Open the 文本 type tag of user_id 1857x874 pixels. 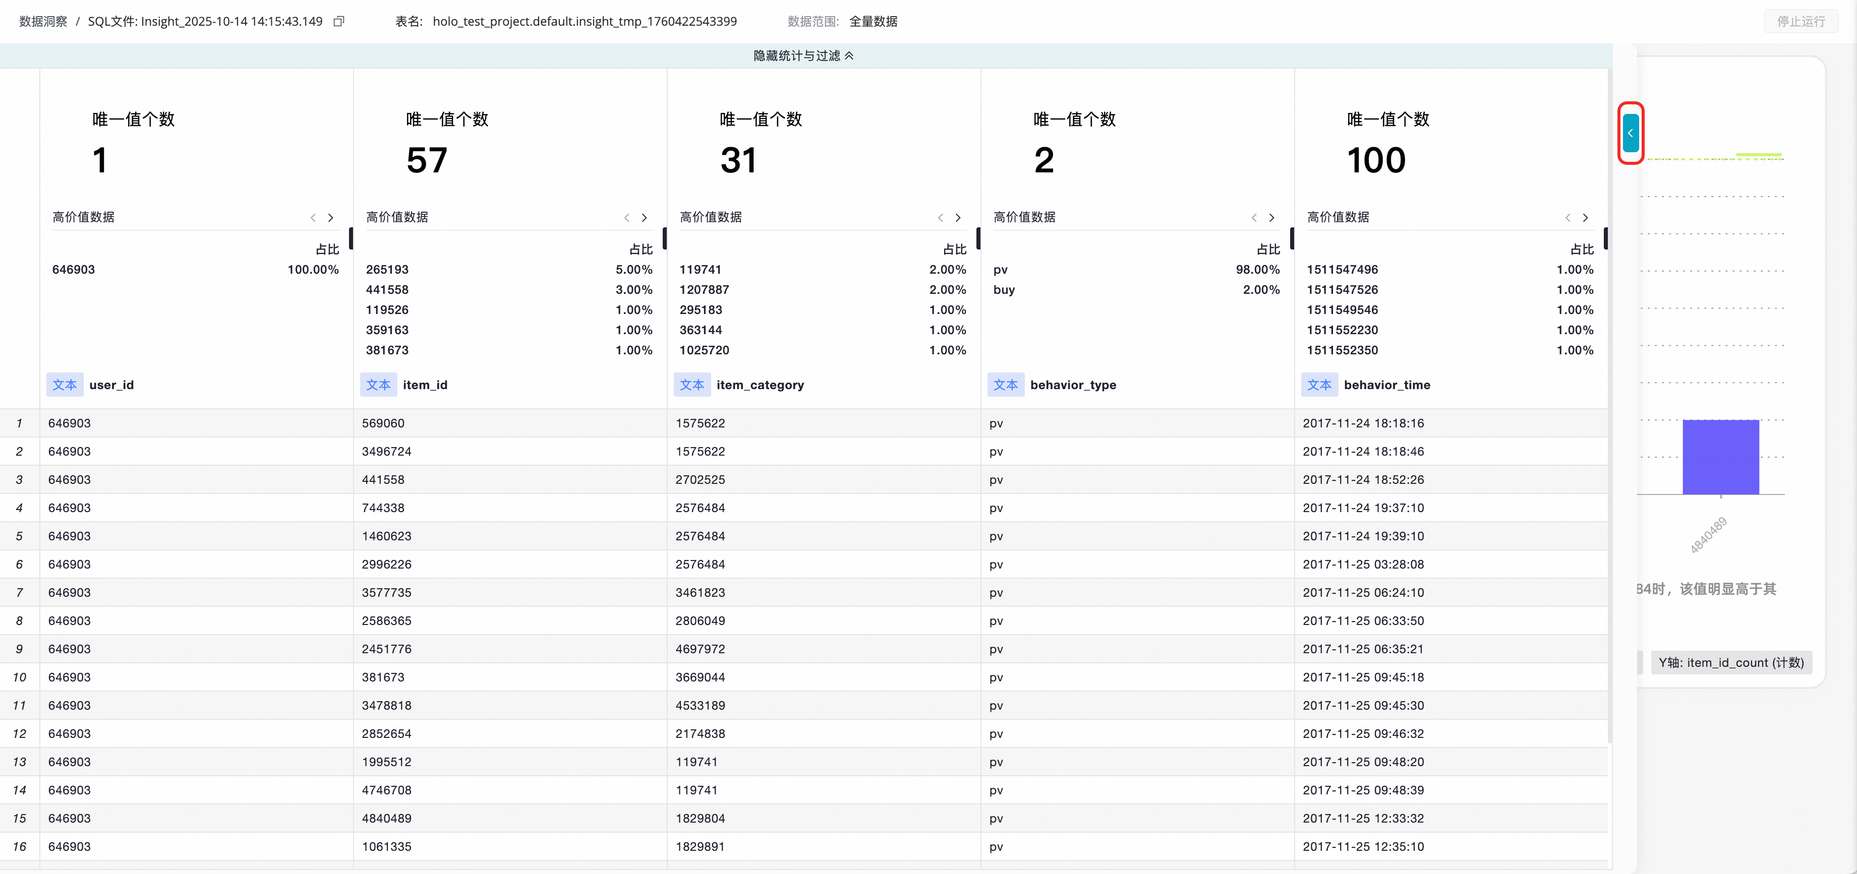tap(65, 385)
